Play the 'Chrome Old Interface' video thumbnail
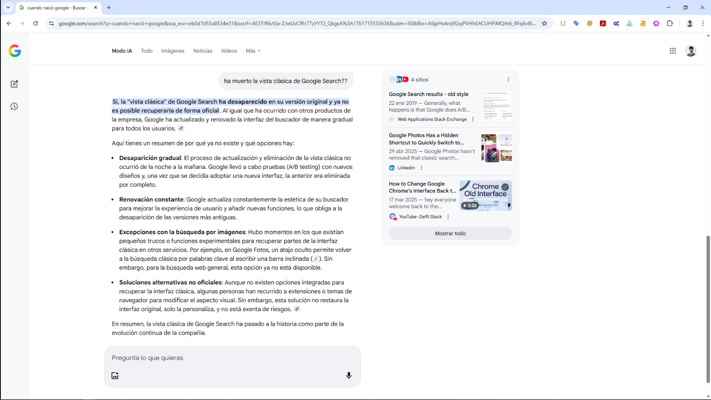This screenshot has width=711, height=400. pyautogui.click(x=486, y=196)
